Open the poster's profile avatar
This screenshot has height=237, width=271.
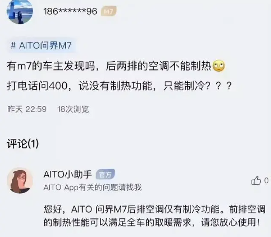[20, 12]
